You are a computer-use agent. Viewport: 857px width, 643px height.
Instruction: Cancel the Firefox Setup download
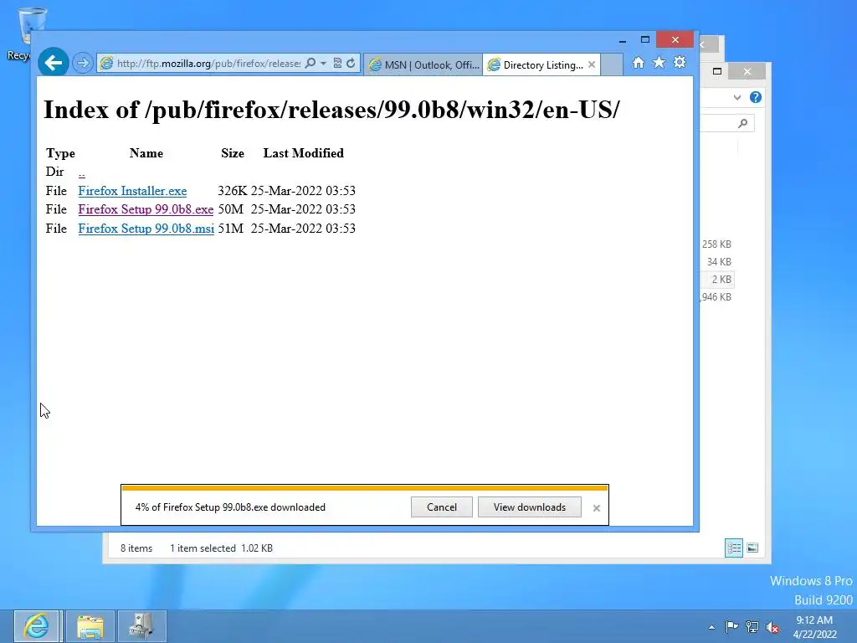[442, 507]
